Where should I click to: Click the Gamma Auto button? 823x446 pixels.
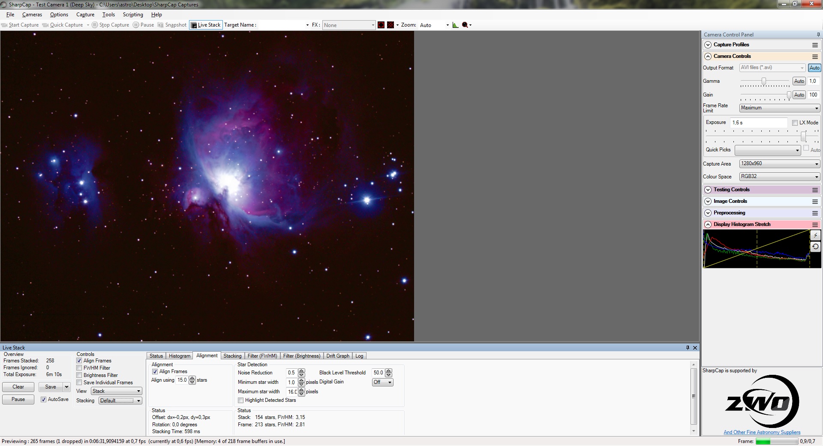(799, 81)
